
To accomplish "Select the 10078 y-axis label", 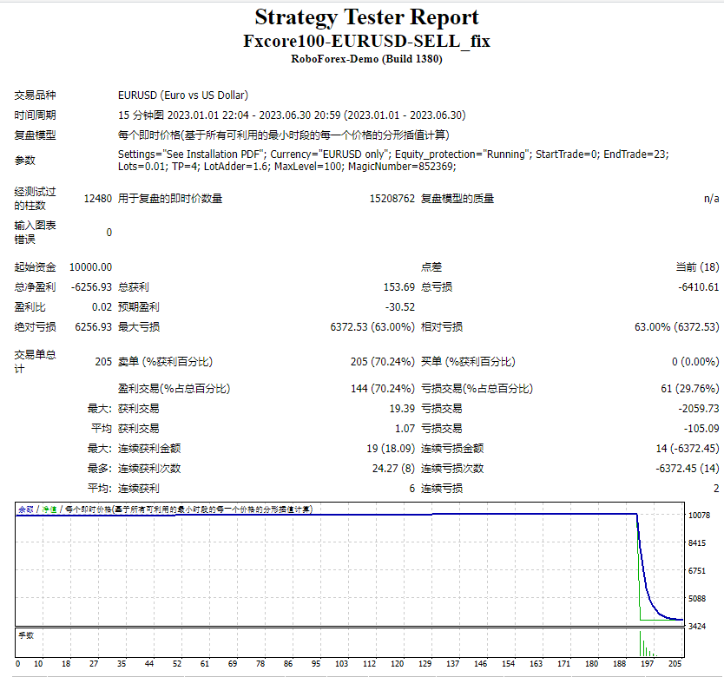I will point(699,516).
